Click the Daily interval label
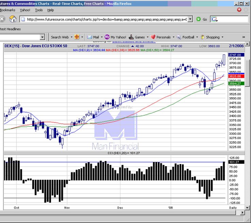 tap(233, 208)
